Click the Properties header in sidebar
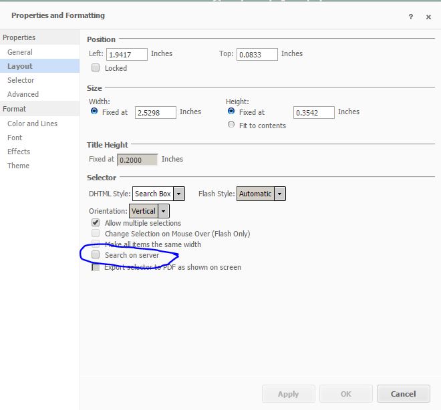 point(19,37)
